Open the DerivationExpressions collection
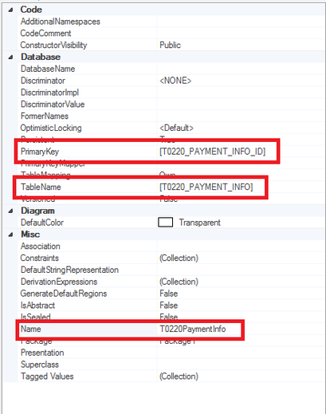 point(179,282)
